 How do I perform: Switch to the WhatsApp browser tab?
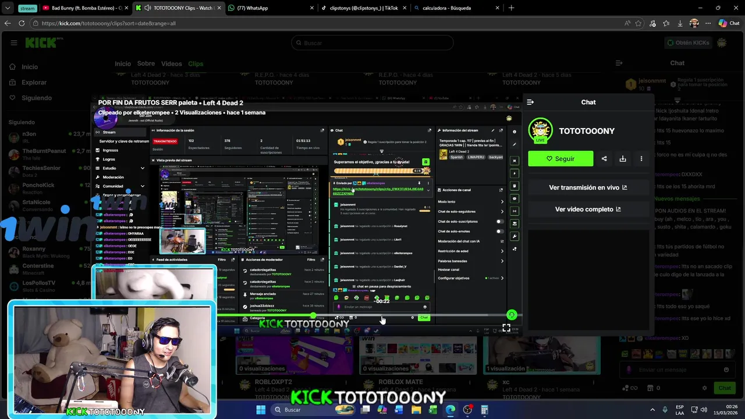coord(271,8)
